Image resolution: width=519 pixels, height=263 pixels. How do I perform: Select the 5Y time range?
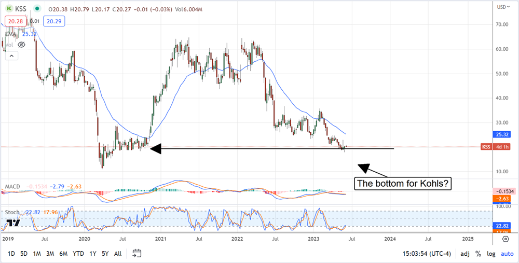104,254
